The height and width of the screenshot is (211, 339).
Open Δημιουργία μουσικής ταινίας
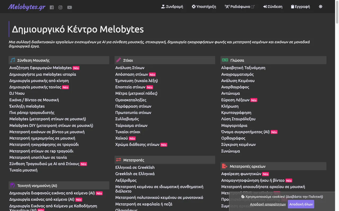click(x=35, y=87)
